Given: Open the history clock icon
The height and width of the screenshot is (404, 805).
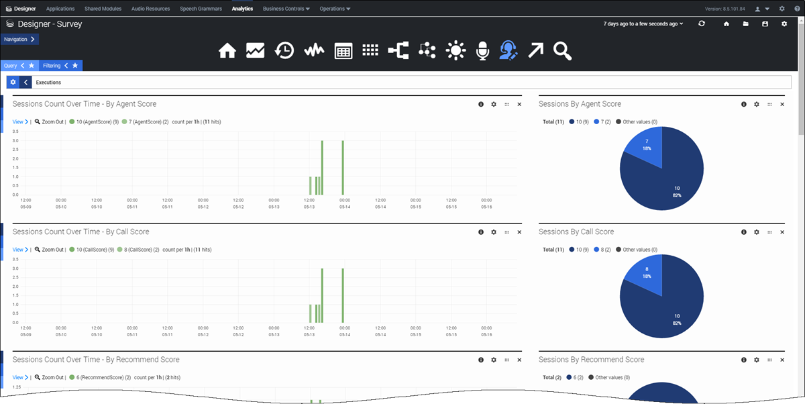Looking at the screenshot, I should pyautogui.click(x=284, y=50).
